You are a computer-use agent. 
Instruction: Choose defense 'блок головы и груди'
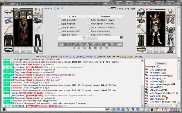point(89,19)
